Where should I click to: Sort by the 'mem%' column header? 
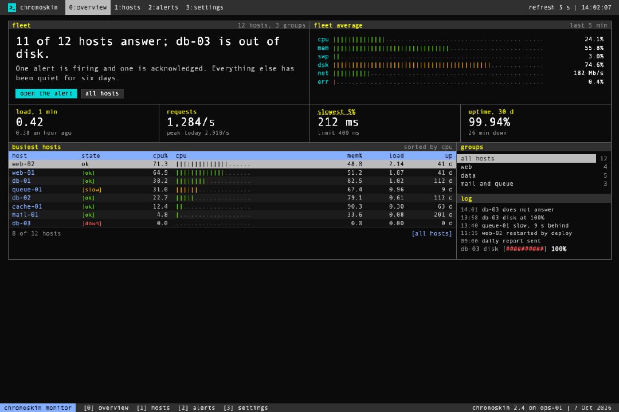point(355,156)
